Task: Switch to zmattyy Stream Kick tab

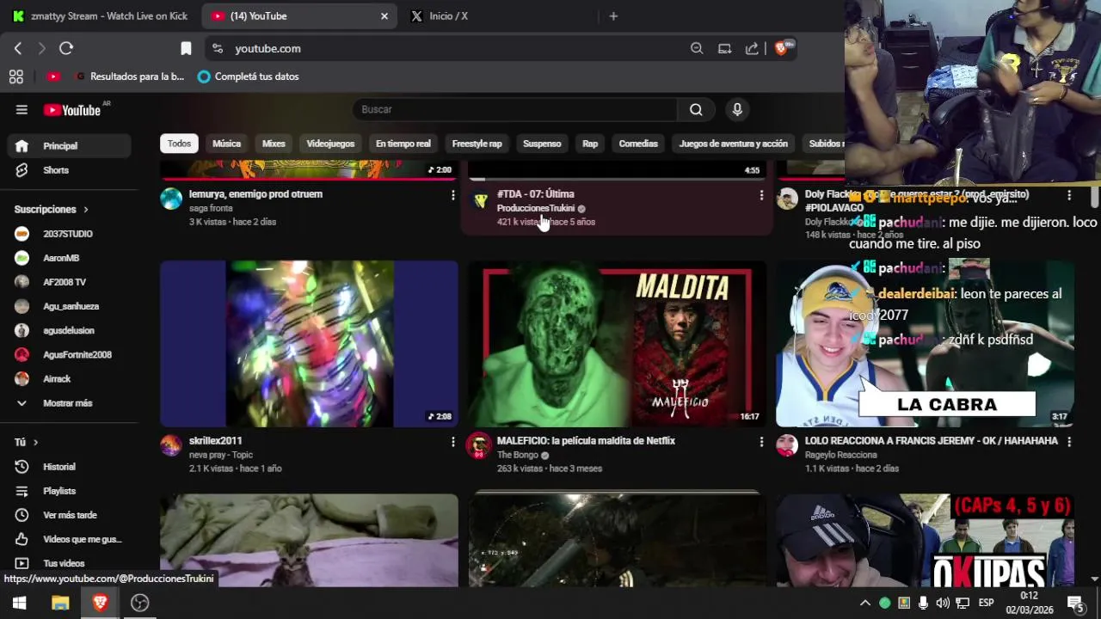Action: click(99, 15)
